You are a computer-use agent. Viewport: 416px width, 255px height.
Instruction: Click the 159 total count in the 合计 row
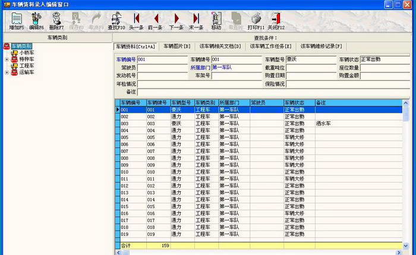(165, 245)
